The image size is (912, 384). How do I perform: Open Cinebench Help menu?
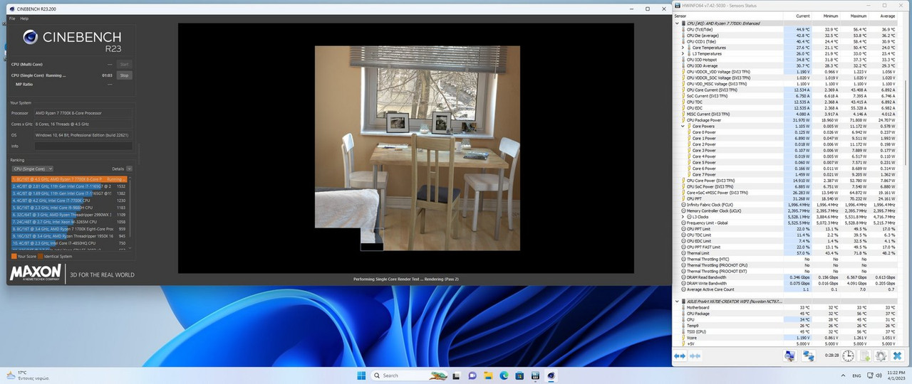24,18
